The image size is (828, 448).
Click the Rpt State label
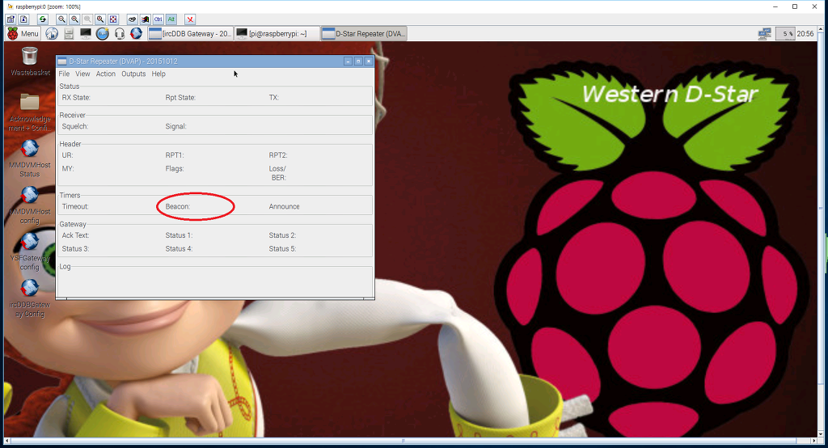pos(180,98)
